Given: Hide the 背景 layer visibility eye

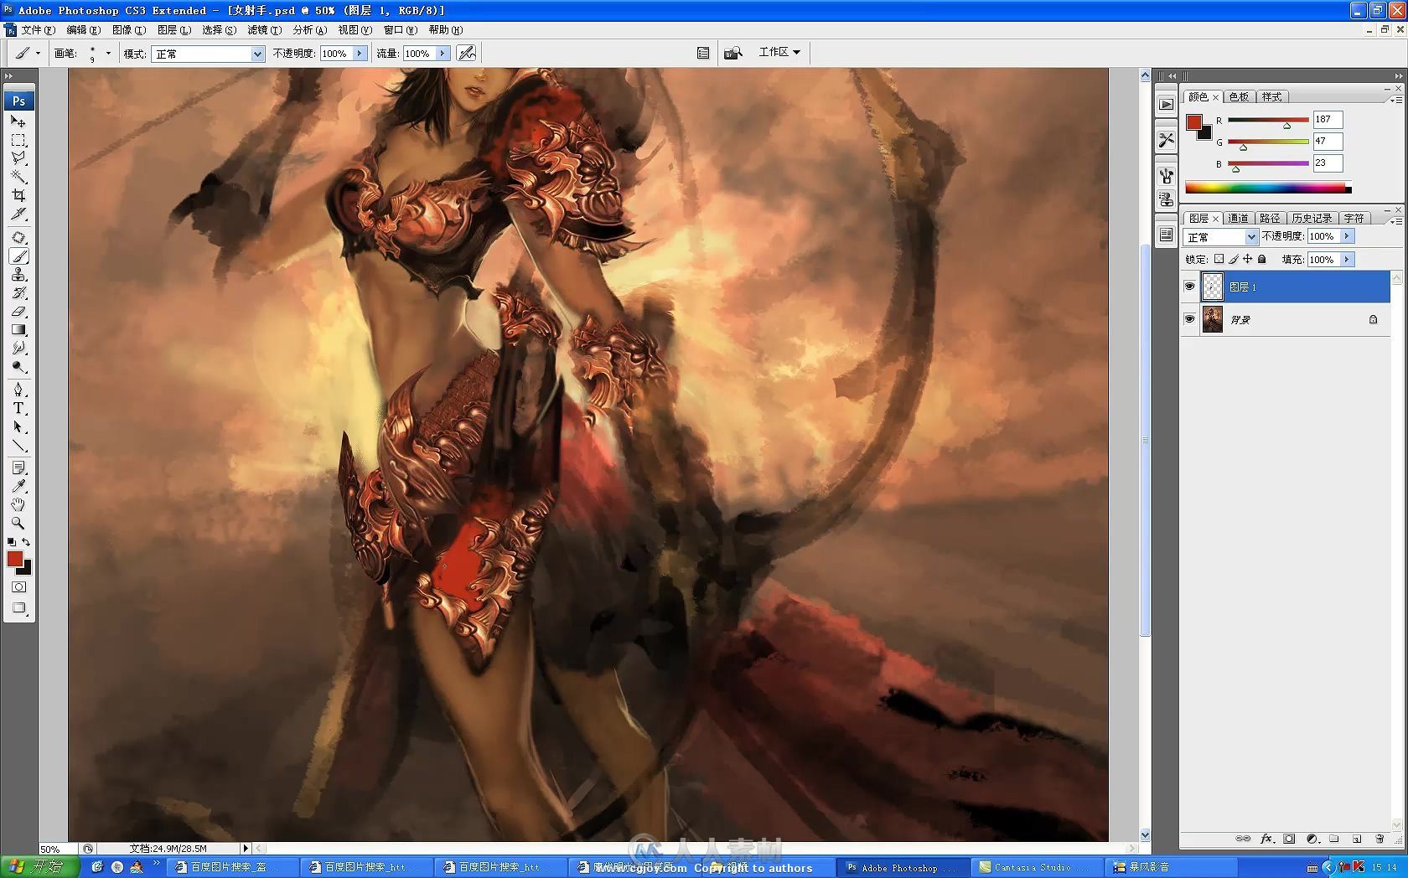Looking at the screenshot, I should pos(1189,319).
